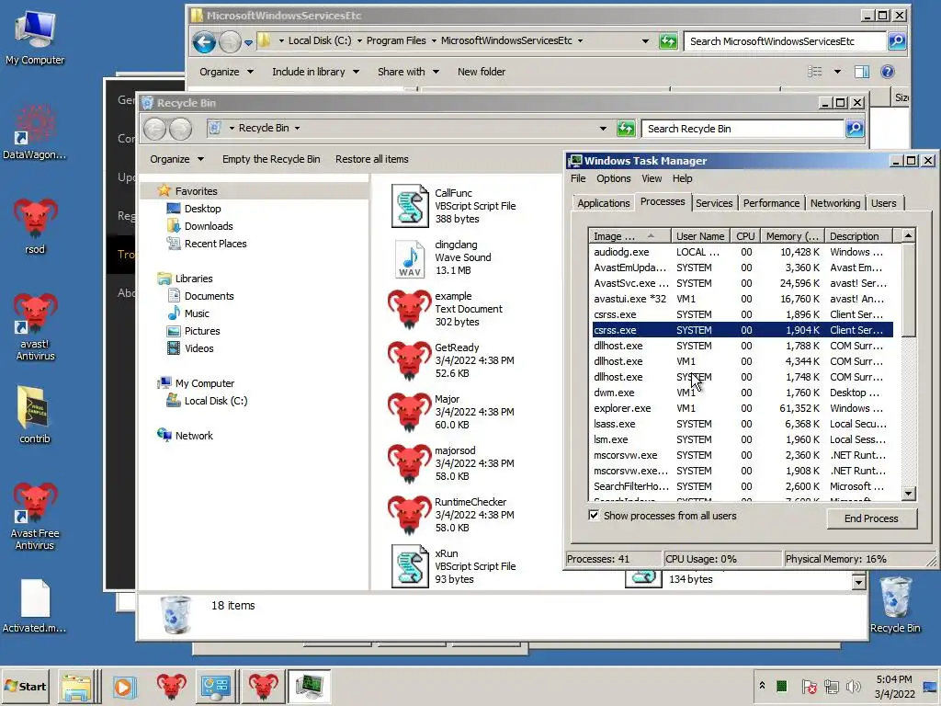Viewport: 941px width, 706px height.
Task: Click the back arrow in MicrosoftWindowsServicesEtc window
Action: (204, 42)
